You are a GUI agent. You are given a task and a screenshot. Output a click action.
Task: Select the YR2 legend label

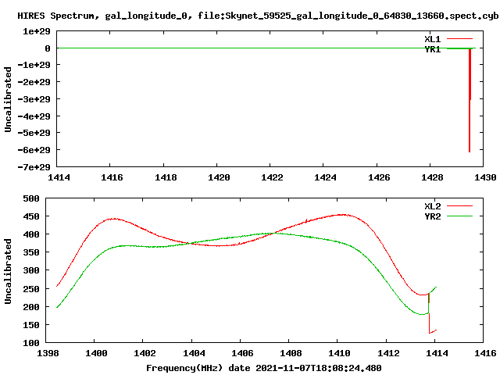pyautogui.click(x=432, y=216)
